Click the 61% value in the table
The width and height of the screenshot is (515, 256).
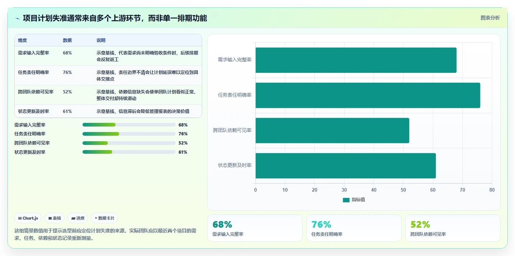(x=67, y=111)
